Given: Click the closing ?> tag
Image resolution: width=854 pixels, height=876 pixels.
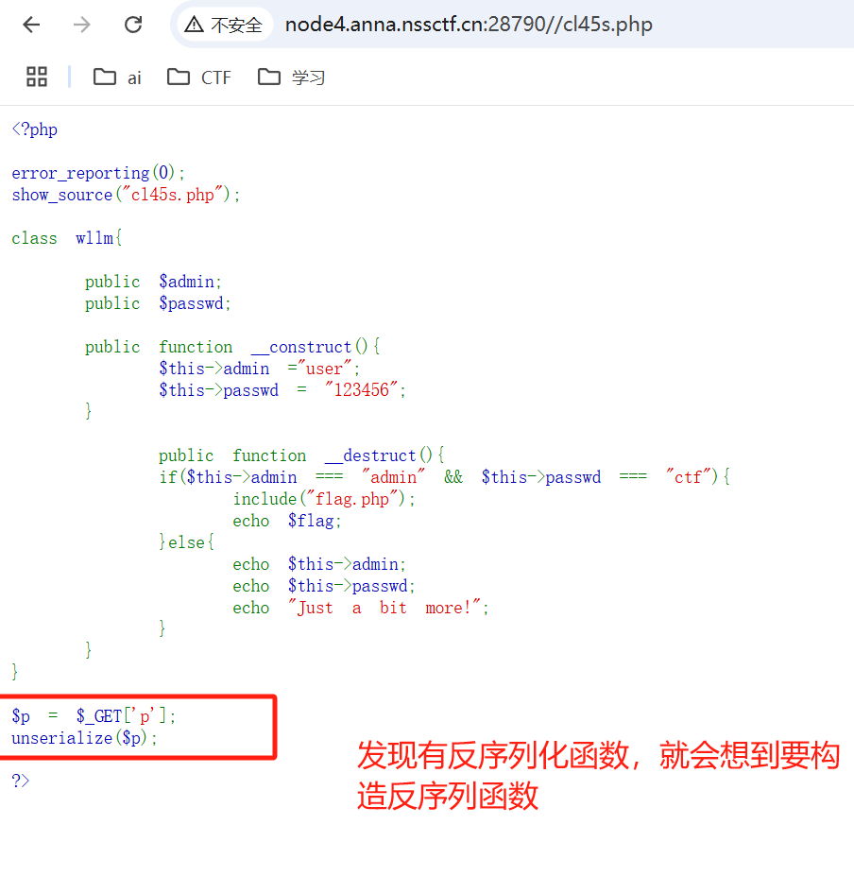Looking at the screenshot, I should [21, 781].
